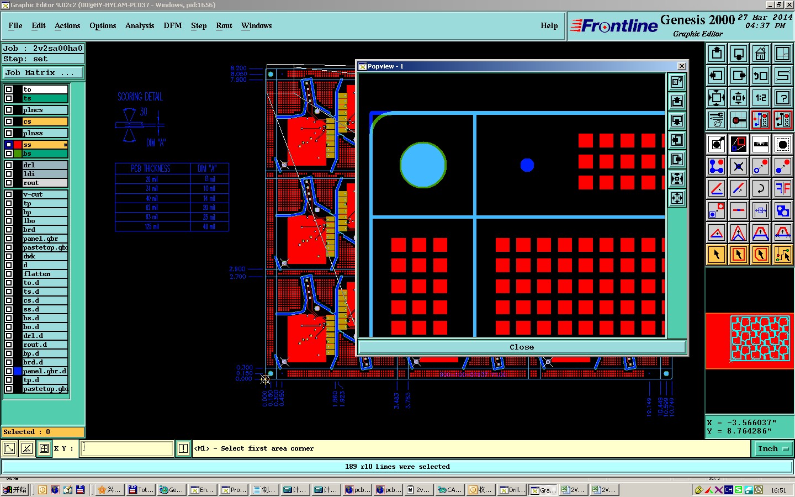Open the DFM menu
Screen dimensions: 795x497
tap(173, 25)
